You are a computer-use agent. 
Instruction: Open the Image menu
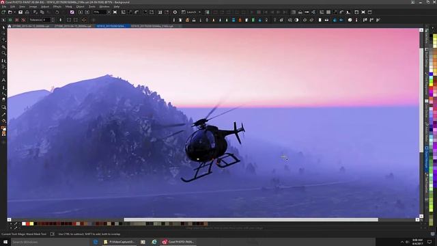click(x=33, y=6)
